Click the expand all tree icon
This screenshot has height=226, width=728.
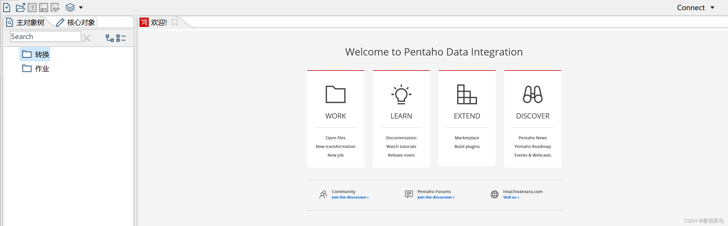click(109, 38)
